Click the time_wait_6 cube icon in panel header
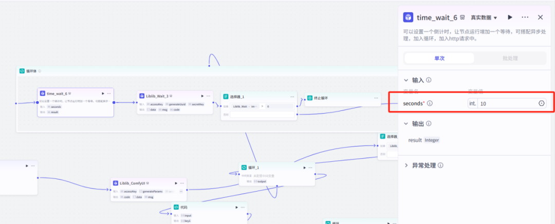 coord(409,17)
